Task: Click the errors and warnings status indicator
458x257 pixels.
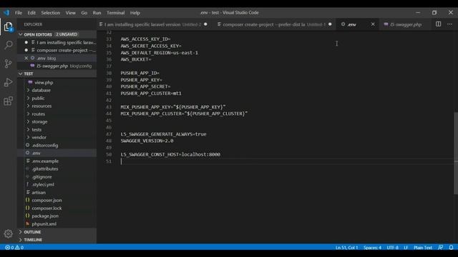Action: pos(14,248)
